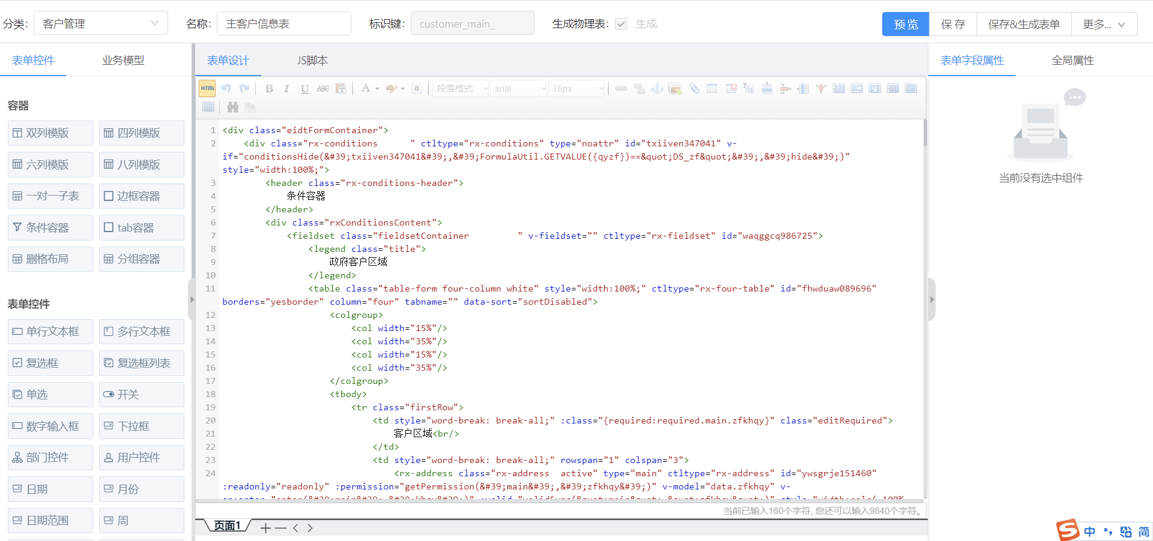Switch to the 表单控件 tab

pos(33,60)
